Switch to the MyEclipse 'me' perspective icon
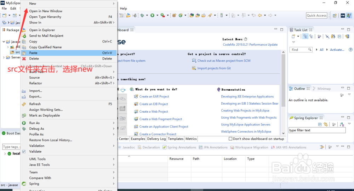Viewport: 354px width, 191px height. (x=343, y=16)
